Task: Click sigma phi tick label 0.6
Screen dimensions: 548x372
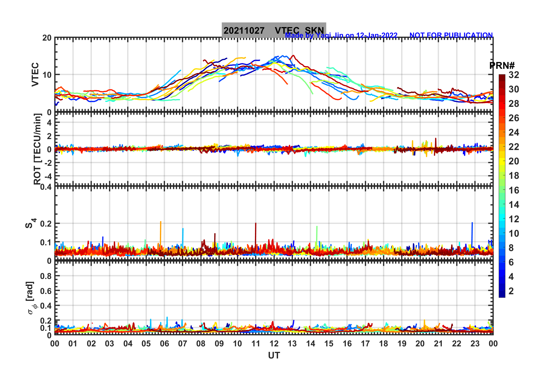Action: tap(46, 291)
